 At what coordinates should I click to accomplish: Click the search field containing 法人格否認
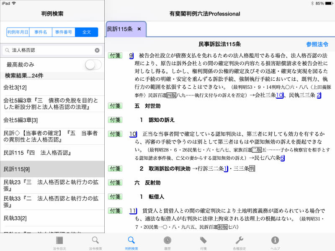click(52, 50)
